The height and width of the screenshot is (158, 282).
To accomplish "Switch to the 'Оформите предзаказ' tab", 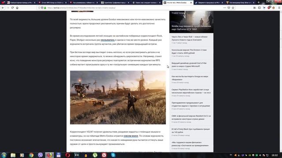I will tap(209, 3).
